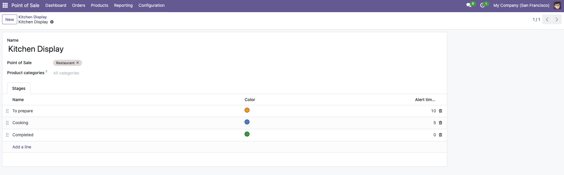Click the drag handle of To prepare row

point(7,111)
